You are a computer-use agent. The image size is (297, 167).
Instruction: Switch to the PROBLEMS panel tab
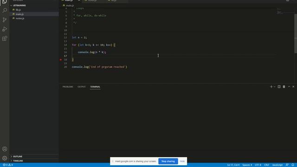pyautogui.click(x=68, y=87)
